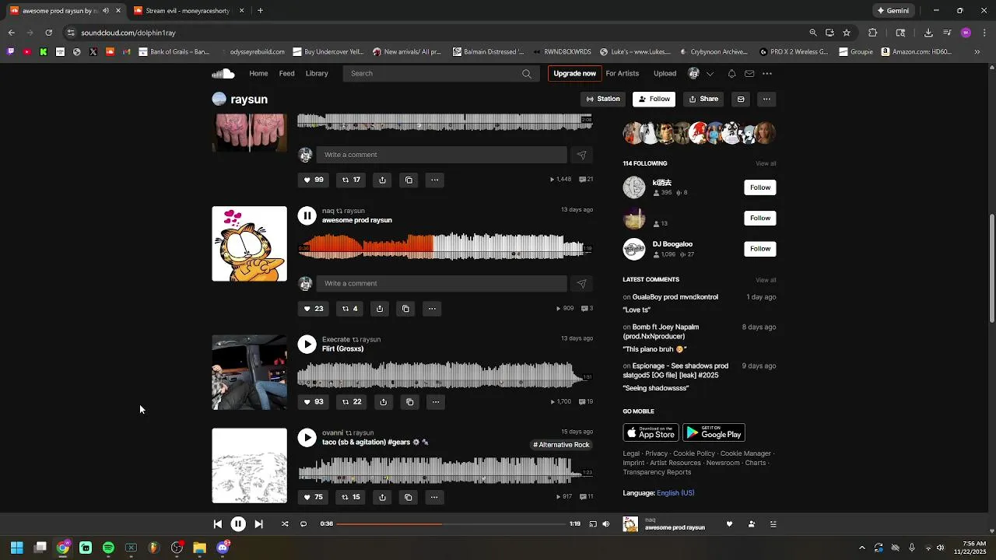Open the Upload menu item
Viewport: 996px width, 560px height.
(x=665, y=74)
